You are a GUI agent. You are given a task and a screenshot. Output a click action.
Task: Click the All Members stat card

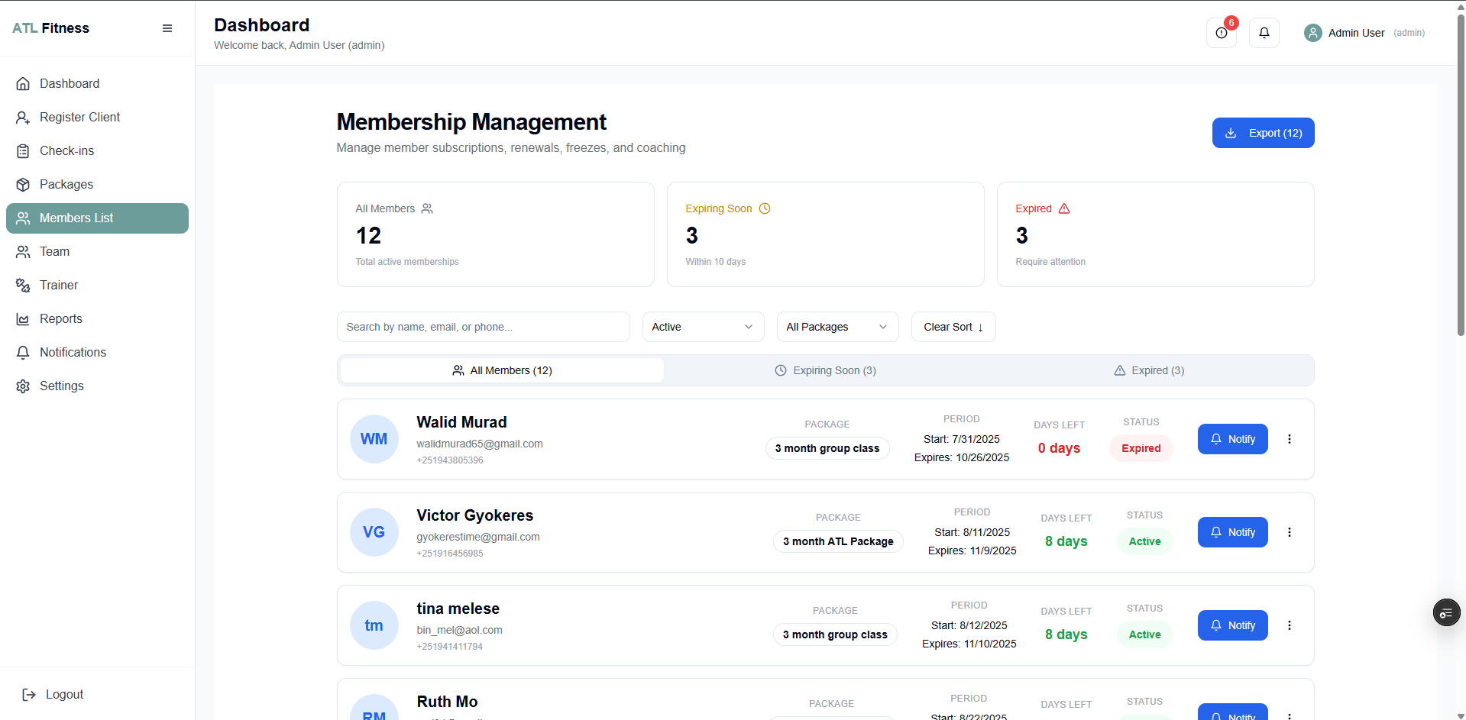tap(495, 234)
